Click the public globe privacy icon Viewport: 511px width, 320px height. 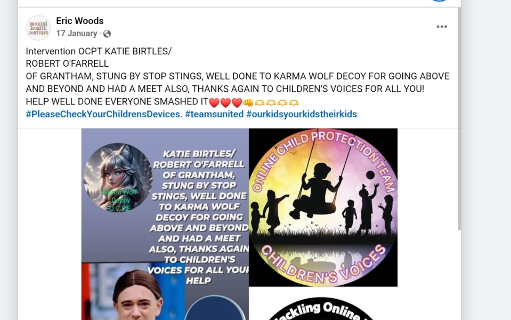(107, 34)
